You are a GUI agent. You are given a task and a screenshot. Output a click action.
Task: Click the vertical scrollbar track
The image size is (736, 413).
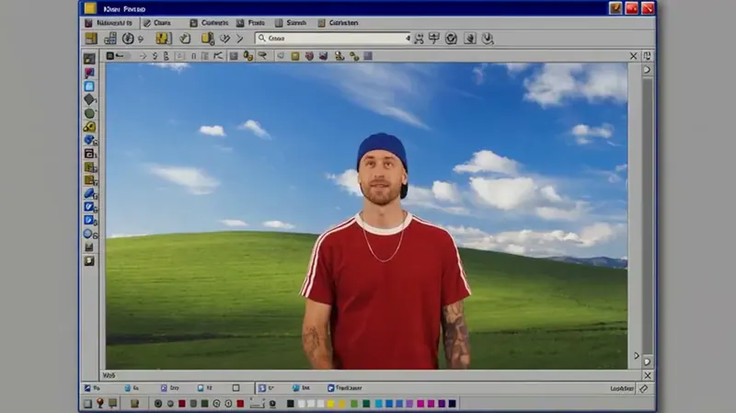coord(648,216)
